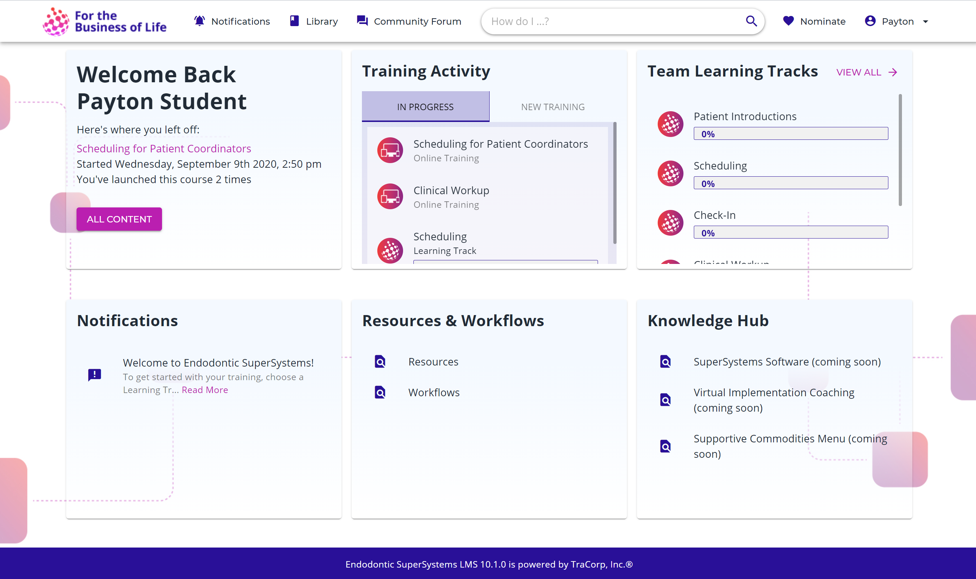Select the In Progress tab
The width and height of the screenshot is (976, 579).
point(425,107)
